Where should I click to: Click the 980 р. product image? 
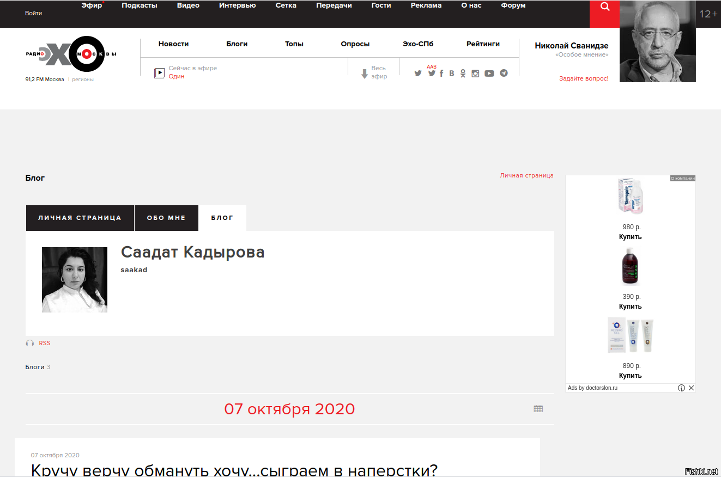click(631, 196)
